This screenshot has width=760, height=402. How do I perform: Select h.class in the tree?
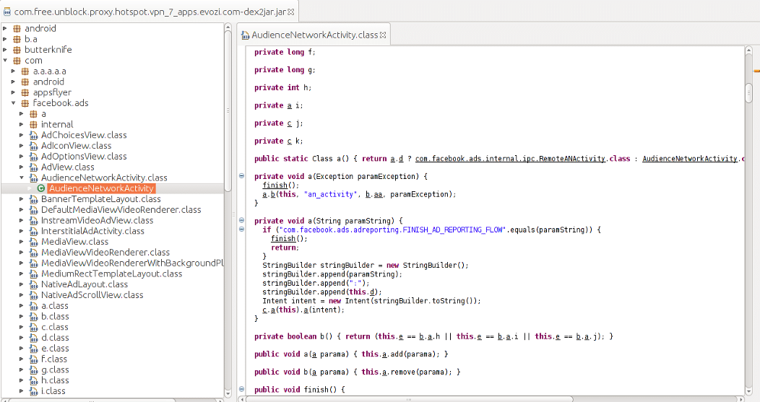55,380
